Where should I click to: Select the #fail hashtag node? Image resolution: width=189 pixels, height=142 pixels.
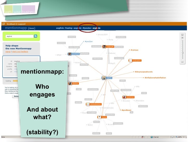click(x=59, y=55)
